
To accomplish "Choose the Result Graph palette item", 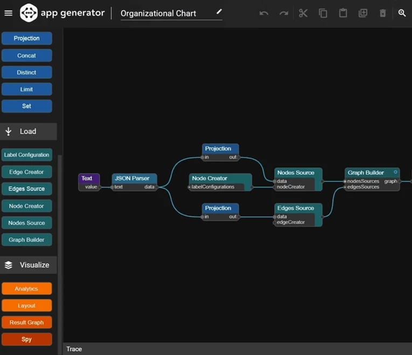I will (x=27, y=322).
